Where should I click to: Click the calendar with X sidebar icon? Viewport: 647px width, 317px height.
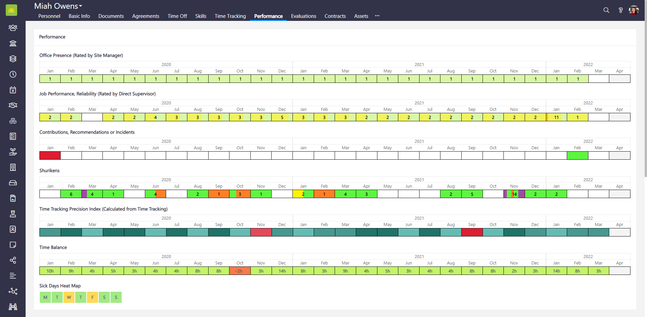[x=13, y=90]
